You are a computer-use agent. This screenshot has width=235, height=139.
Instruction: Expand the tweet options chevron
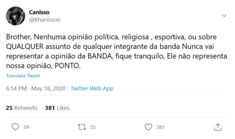[224, 16]
